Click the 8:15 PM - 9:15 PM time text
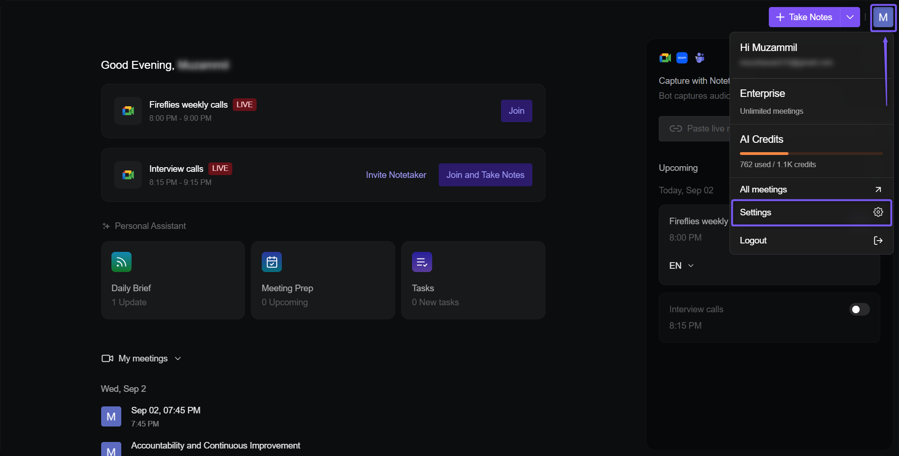 [x=180, y=183]
